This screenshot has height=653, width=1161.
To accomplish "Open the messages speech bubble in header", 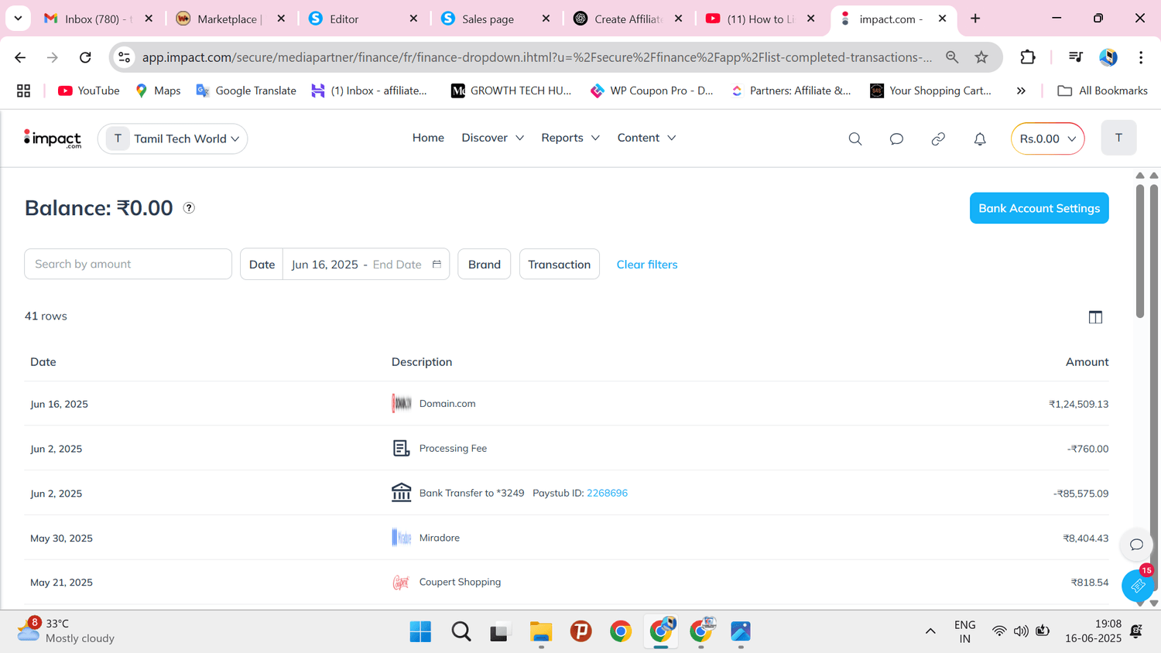I will (x=896, y=138).
